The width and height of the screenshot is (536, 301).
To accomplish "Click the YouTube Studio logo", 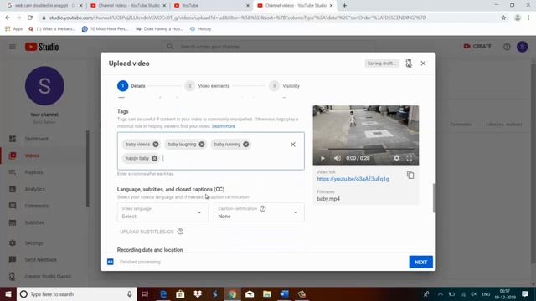I will click(x=42, y=47).
